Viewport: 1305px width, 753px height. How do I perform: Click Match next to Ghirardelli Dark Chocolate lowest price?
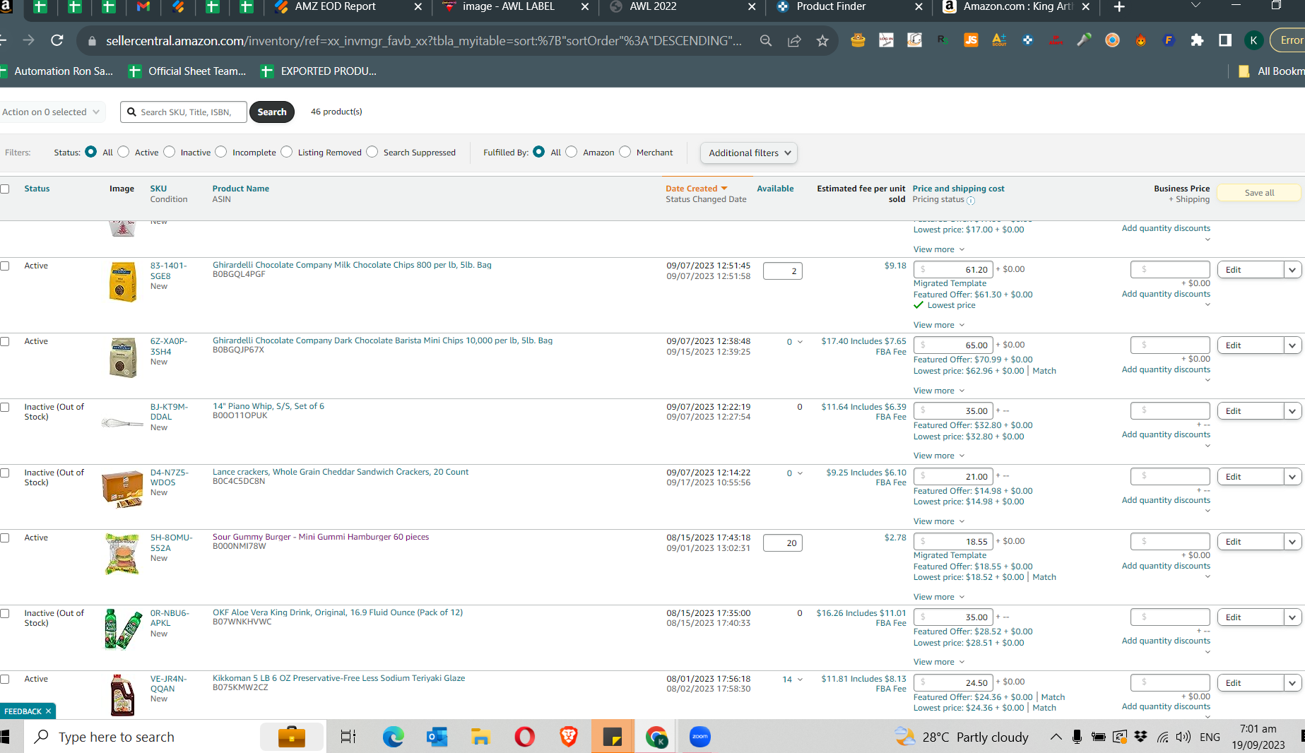[x=1044, y=371]
